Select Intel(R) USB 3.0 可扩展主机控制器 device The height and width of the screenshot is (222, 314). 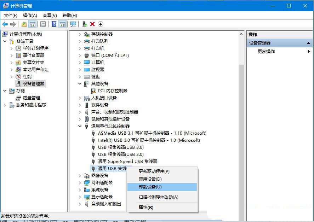pos(149,140)
